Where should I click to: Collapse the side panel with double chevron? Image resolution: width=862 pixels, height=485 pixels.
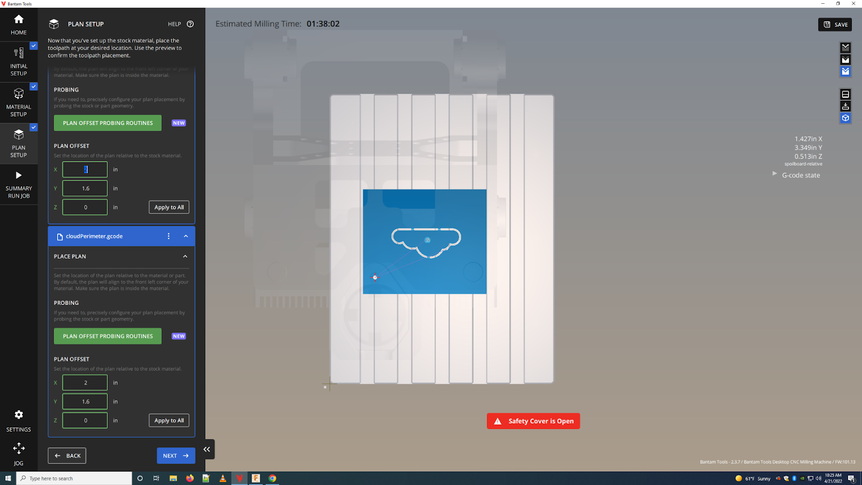tap(207, 449)
